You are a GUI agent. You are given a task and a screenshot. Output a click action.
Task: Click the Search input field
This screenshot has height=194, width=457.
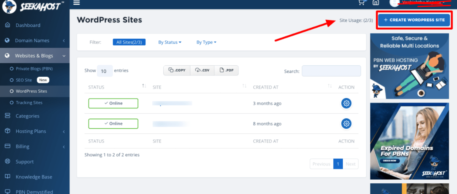click(x=331, y=71)
